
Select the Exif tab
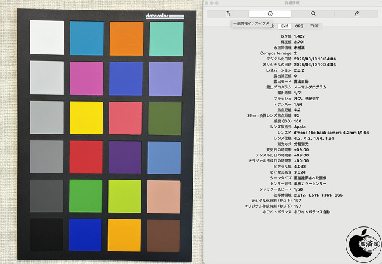(x=284, y=26)
